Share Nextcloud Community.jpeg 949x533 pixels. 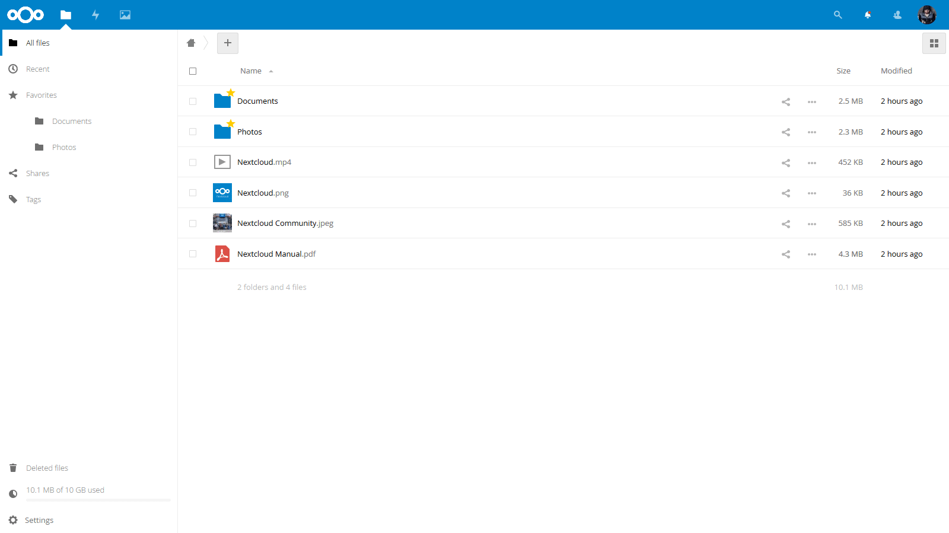coord(786,224)
